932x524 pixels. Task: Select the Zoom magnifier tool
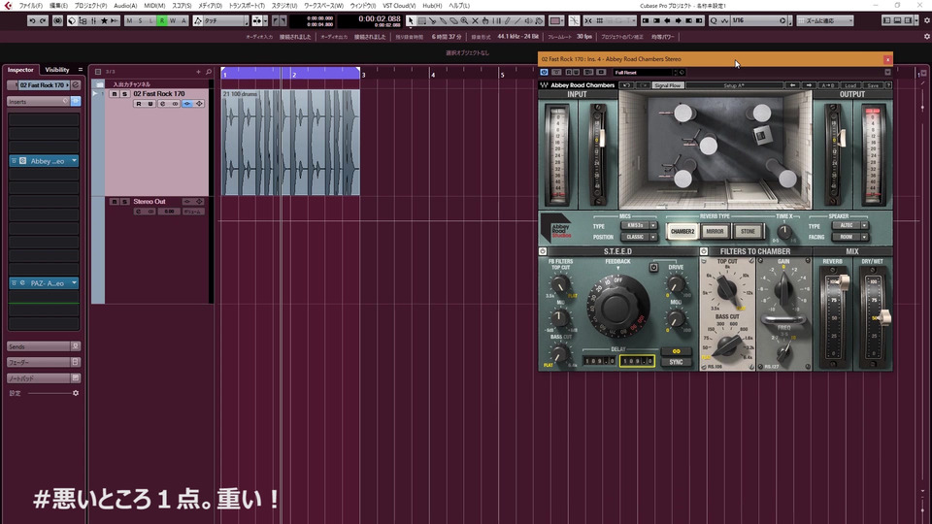coord(464,20)
